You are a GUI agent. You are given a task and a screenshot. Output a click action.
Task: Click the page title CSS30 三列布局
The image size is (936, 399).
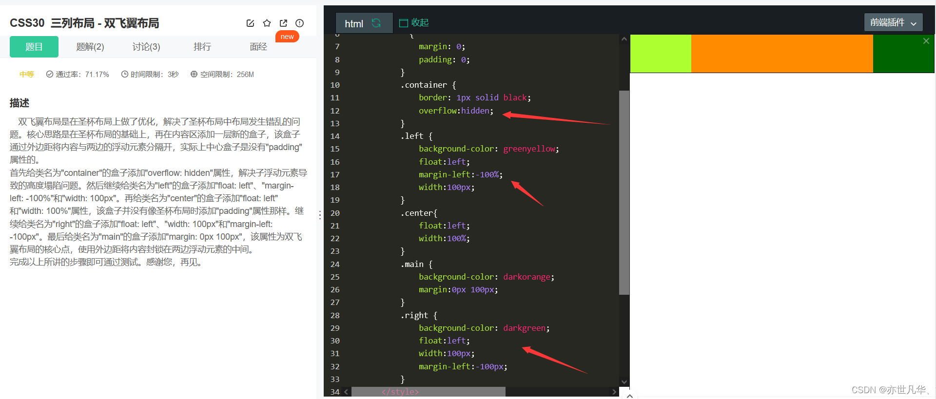84,23
